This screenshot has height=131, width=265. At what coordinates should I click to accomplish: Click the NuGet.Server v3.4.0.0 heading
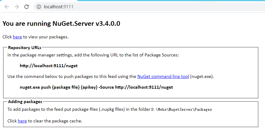61,24
